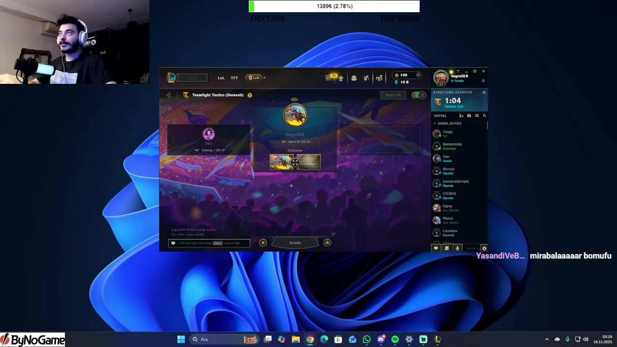The height and width of the screenshot is (347, 617).
Task: Collapse the GENEL (9/127) friends group
Action: pos(447,123)
